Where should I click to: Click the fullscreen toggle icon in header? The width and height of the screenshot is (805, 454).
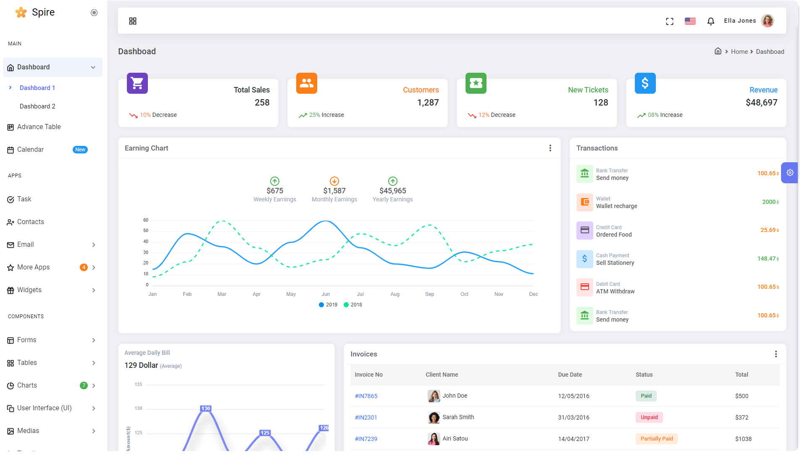pyautogui.click(x=670, y=21)
